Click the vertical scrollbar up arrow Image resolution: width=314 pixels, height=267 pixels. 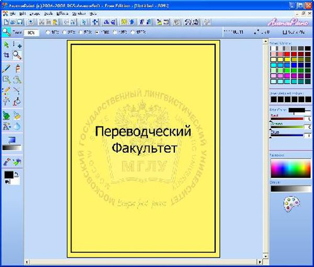click(265, 42)
